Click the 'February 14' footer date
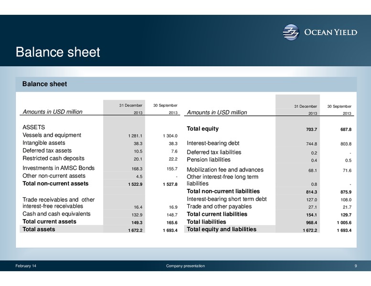Image resolution: width=371 pixels, height=286 pixels. coord(26,266)
